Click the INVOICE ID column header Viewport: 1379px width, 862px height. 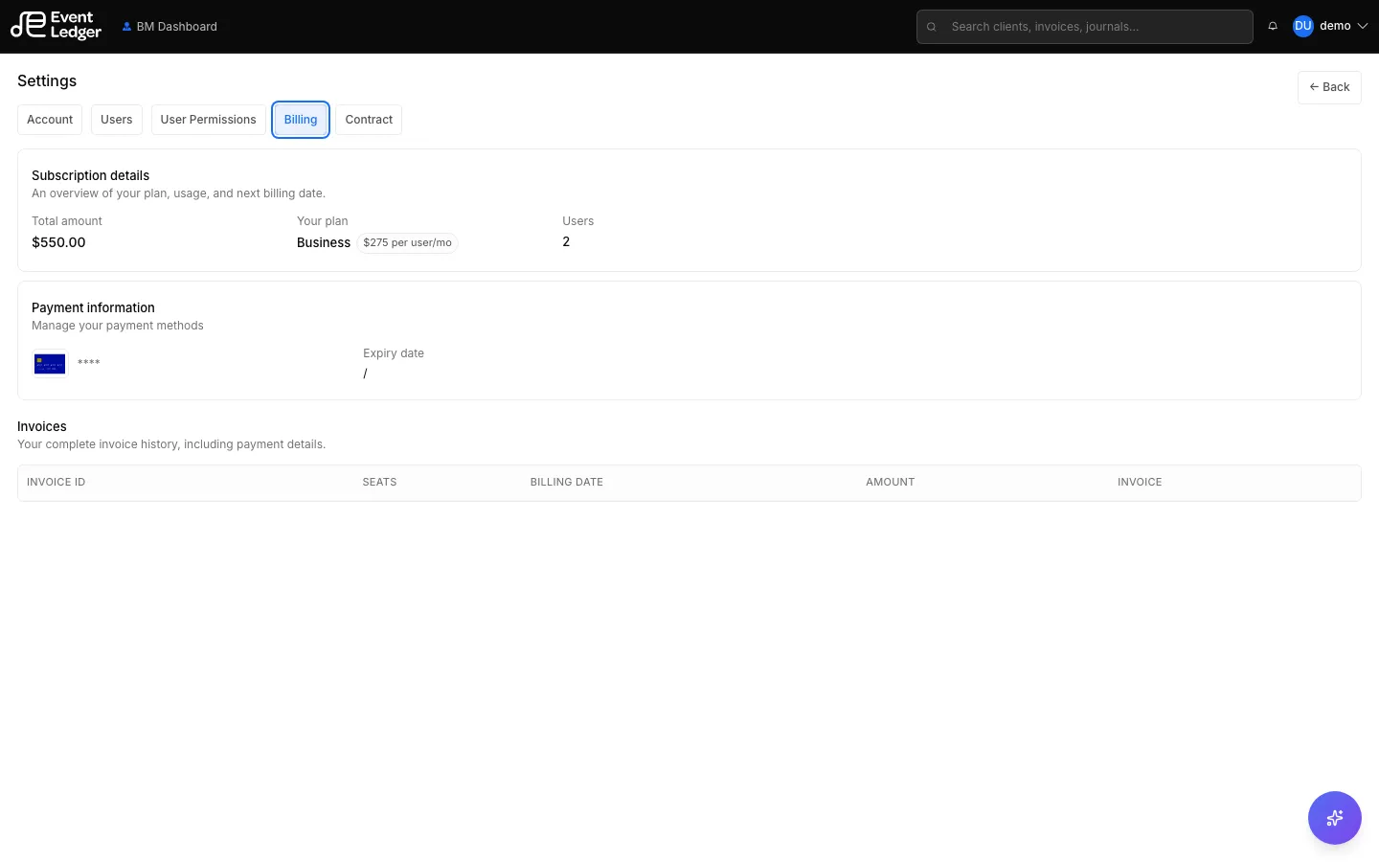[x=57, y=483]
